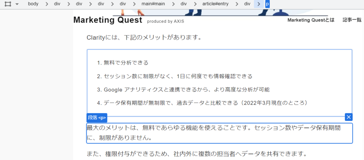The image size is (364, 160).
Task: Click text 'Clarityには、下記のメリットがあります。'
Action: pyautogui.click(x=144, y=37)
